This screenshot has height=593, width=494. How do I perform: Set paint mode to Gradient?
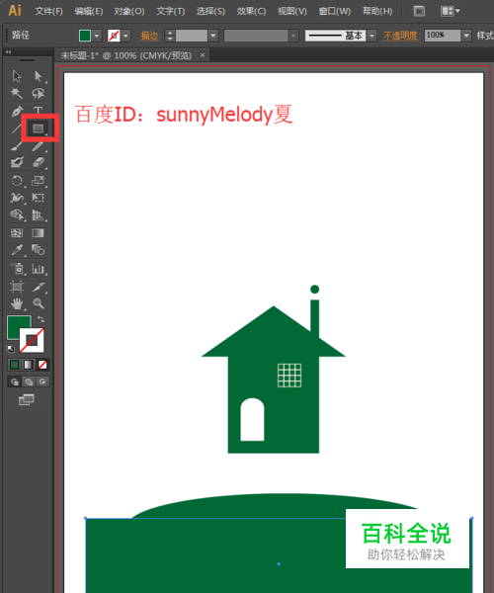[x=29, y=365]
